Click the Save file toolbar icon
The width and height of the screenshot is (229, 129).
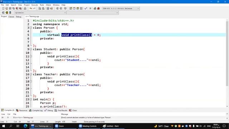click(x=10, y=9)
